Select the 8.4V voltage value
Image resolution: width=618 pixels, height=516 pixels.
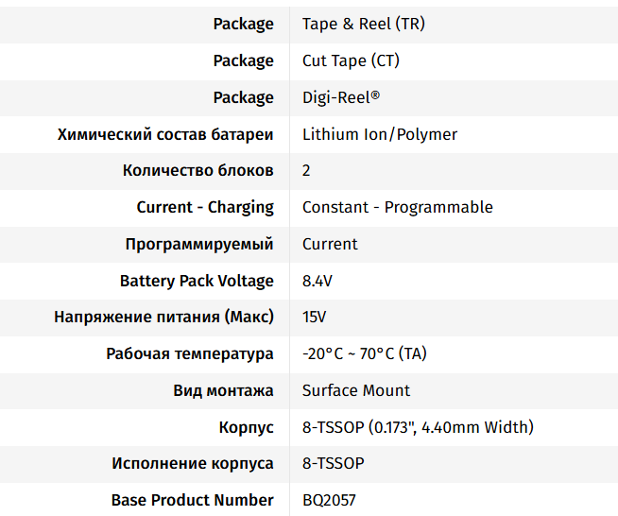tap(318, 281)
